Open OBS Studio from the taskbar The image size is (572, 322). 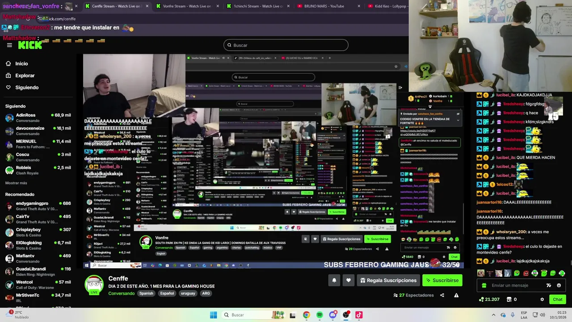(346, 315)
